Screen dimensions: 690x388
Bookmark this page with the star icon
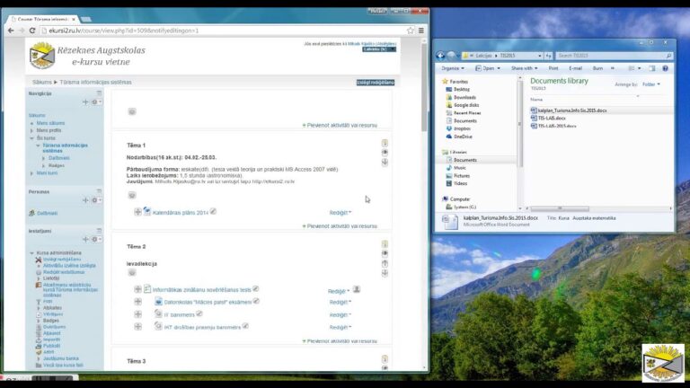(x=411, y=31)
